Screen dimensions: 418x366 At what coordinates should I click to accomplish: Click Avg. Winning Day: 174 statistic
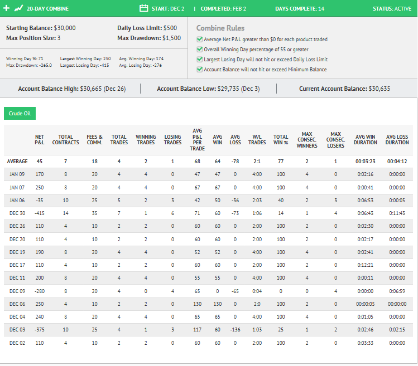tap(141, 58)
